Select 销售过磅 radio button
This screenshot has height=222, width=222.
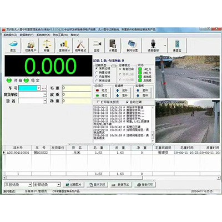pos(97,73)
